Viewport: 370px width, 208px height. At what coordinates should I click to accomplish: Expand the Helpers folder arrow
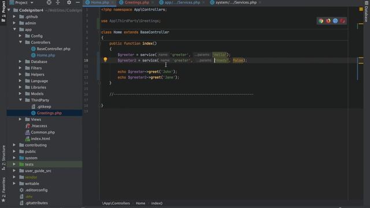[x=20, y=75]
